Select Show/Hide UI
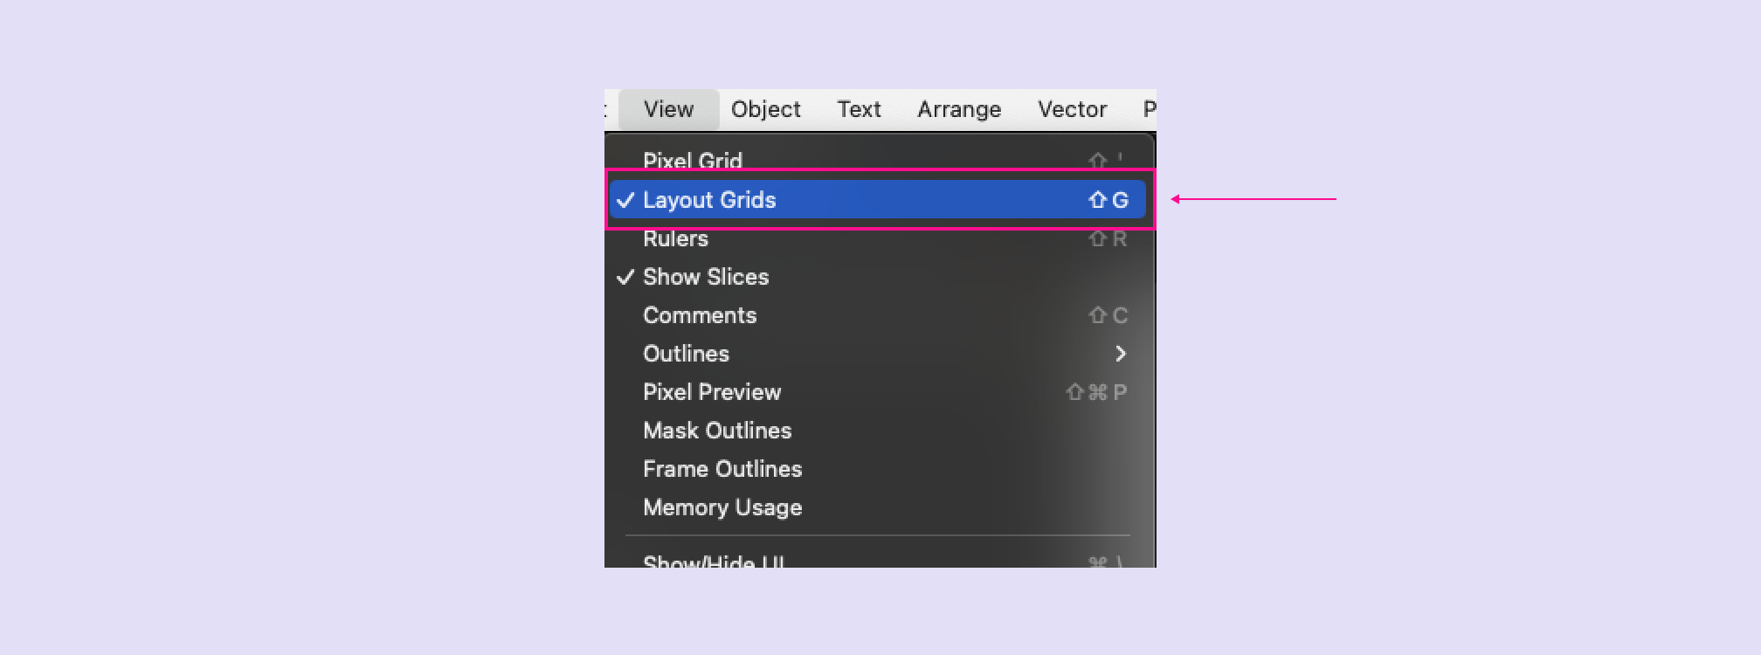 coord(713,562)
